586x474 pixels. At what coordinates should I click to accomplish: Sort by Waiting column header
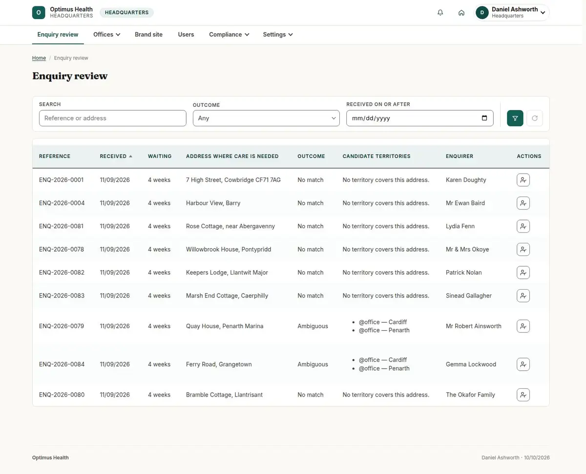[x=160, y=157]
